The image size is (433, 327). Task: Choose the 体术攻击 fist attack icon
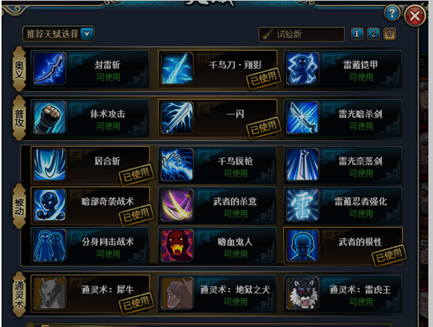[x=50, y=118]
